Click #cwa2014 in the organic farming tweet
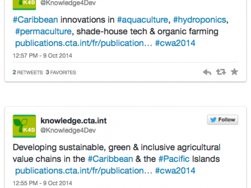This screenshot has height=188, width=251. (175, 43)
